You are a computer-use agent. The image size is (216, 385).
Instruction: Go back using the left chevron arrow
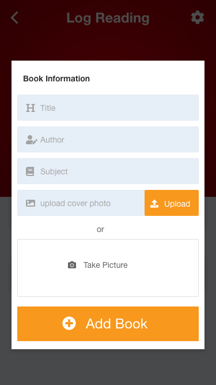[x=14, y=18]
